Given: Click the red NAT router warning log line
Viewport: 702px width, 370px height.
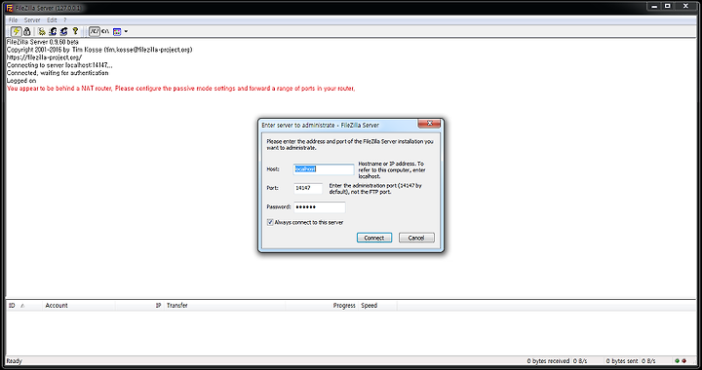Looking at the screenshot, I should (x=181, y=89).
